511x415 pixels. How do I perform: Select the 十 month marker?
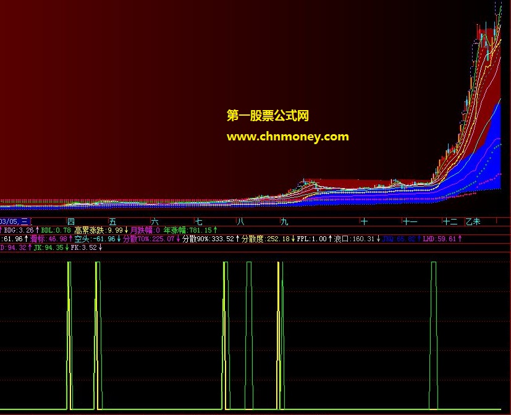[x=365, y=222]
